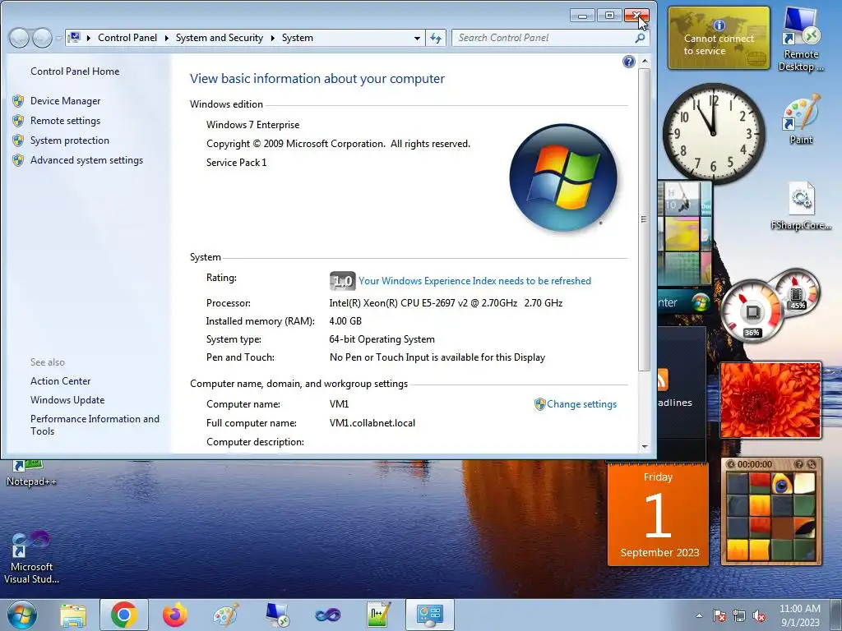Screen dimensions: 842x631
Task: Click the scroll up arrow in System window
Action: tap(645, 62)
